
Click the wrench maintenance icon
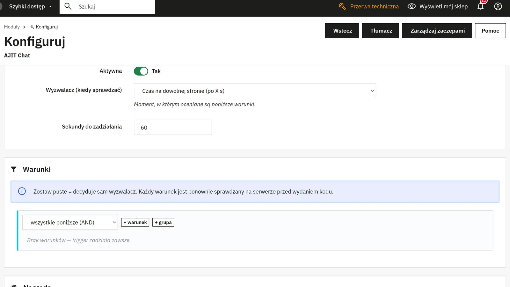pos(342,6)
